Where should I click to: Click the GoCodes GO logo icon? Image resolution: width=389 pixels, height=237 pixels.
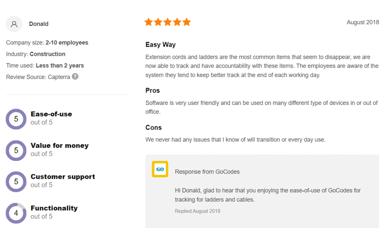pos(160,169)
